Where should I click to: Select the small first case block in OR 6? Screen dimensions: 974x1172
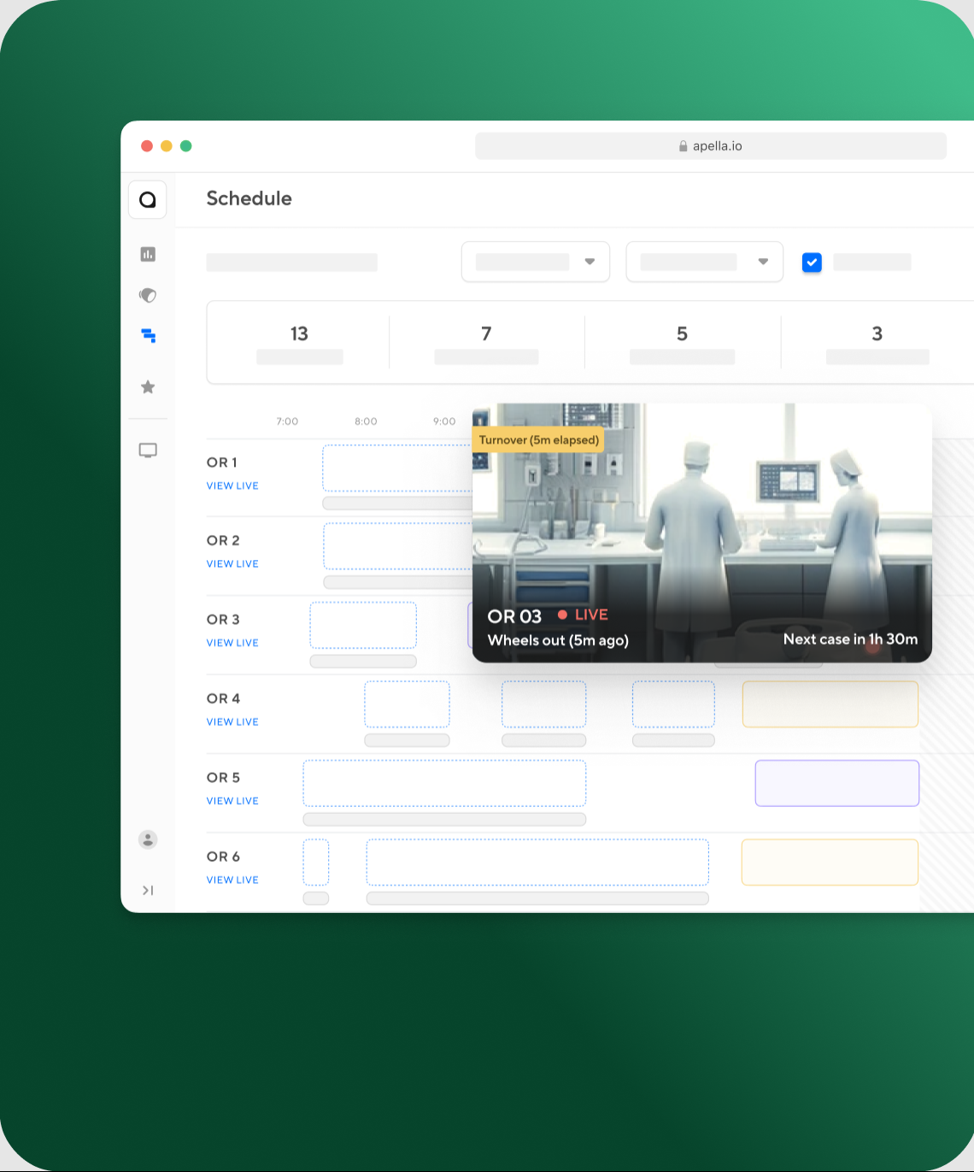pyautogui.click(x=316, y=862)
